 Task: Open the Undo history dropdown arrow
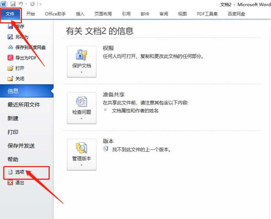pos(26,4)
